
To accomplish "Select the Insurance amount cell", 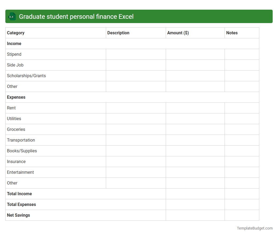I will coord(195,161).
